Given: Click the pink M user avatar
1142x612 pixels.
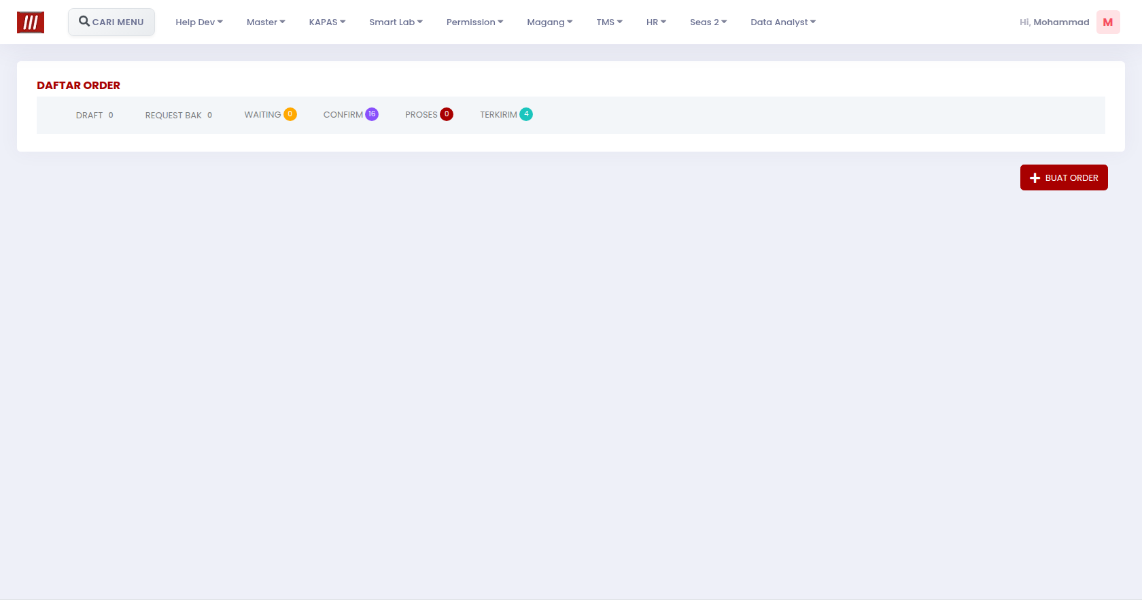Looking at the screenshot, I should tap(1108, 22).
